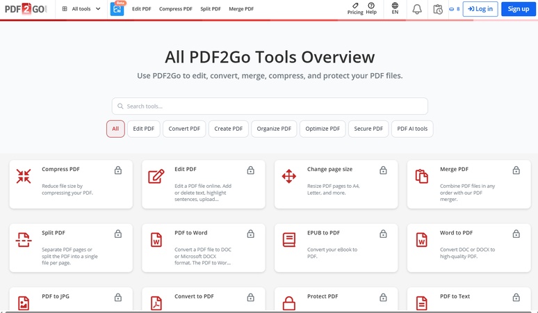Open the Pricing page
Viewport: 538px width, 313px height.
pyautogui.click(x=355, y=9)
